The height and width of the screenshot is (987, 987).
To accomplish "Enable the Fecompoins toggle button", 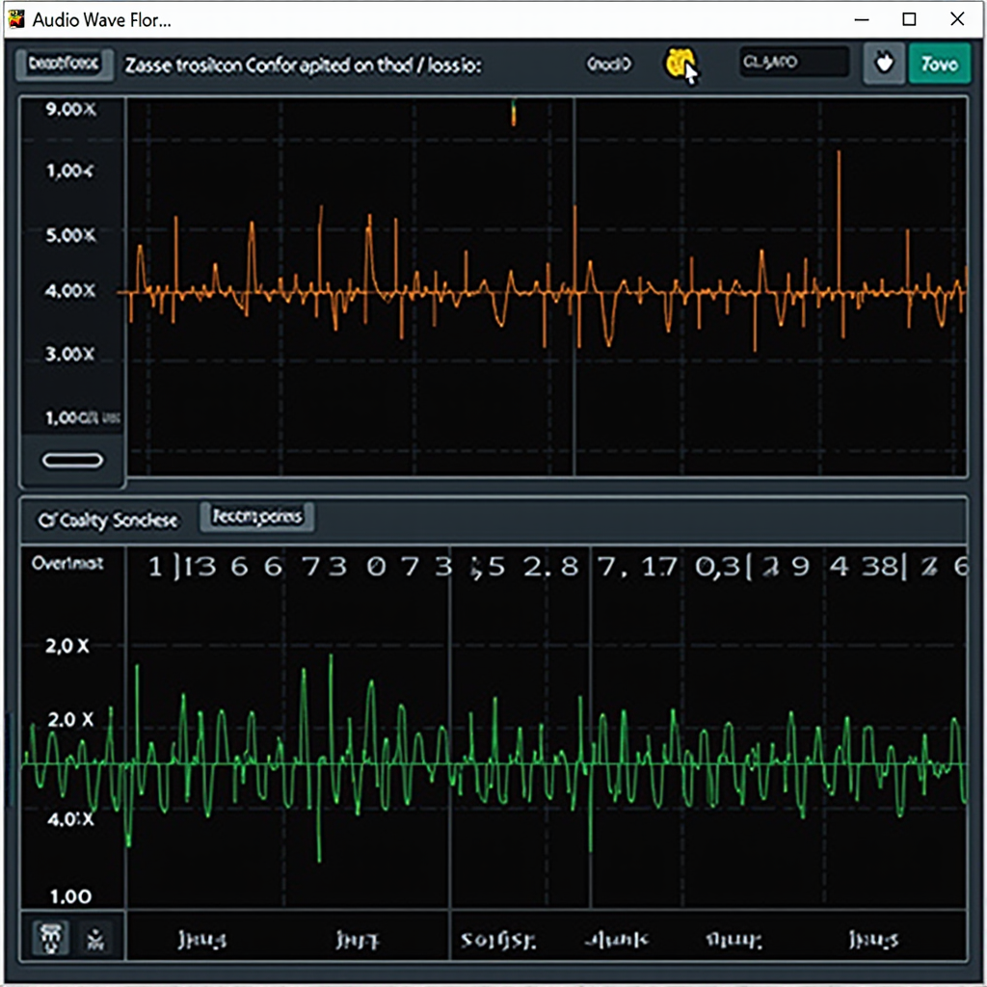I will tap(255, 518).
